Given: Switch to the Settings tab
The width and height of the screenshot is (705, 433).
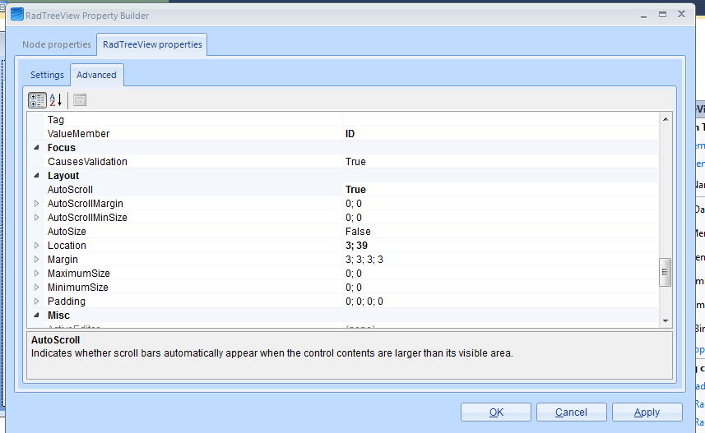Looking at the screenshot, I should pyautogui.click(x=47, y=75).
